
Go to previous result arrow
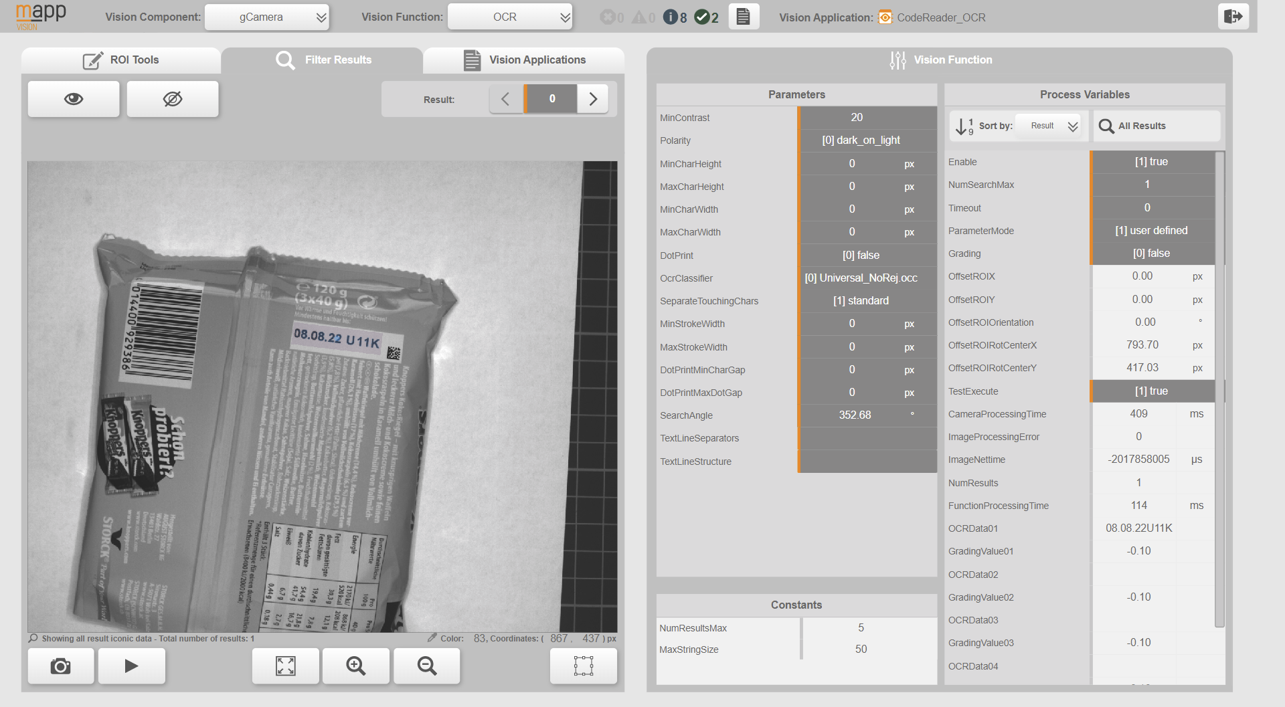[x=506, y=99]
